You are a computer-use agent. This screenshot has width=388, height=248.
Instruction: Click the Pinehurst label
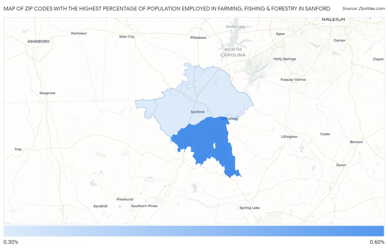[x=125, y=199]
